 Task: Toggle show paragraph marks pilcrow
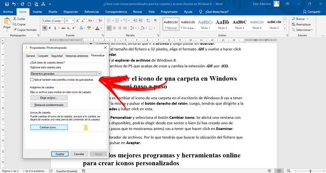pyautogui.click(x=155, y=21)
